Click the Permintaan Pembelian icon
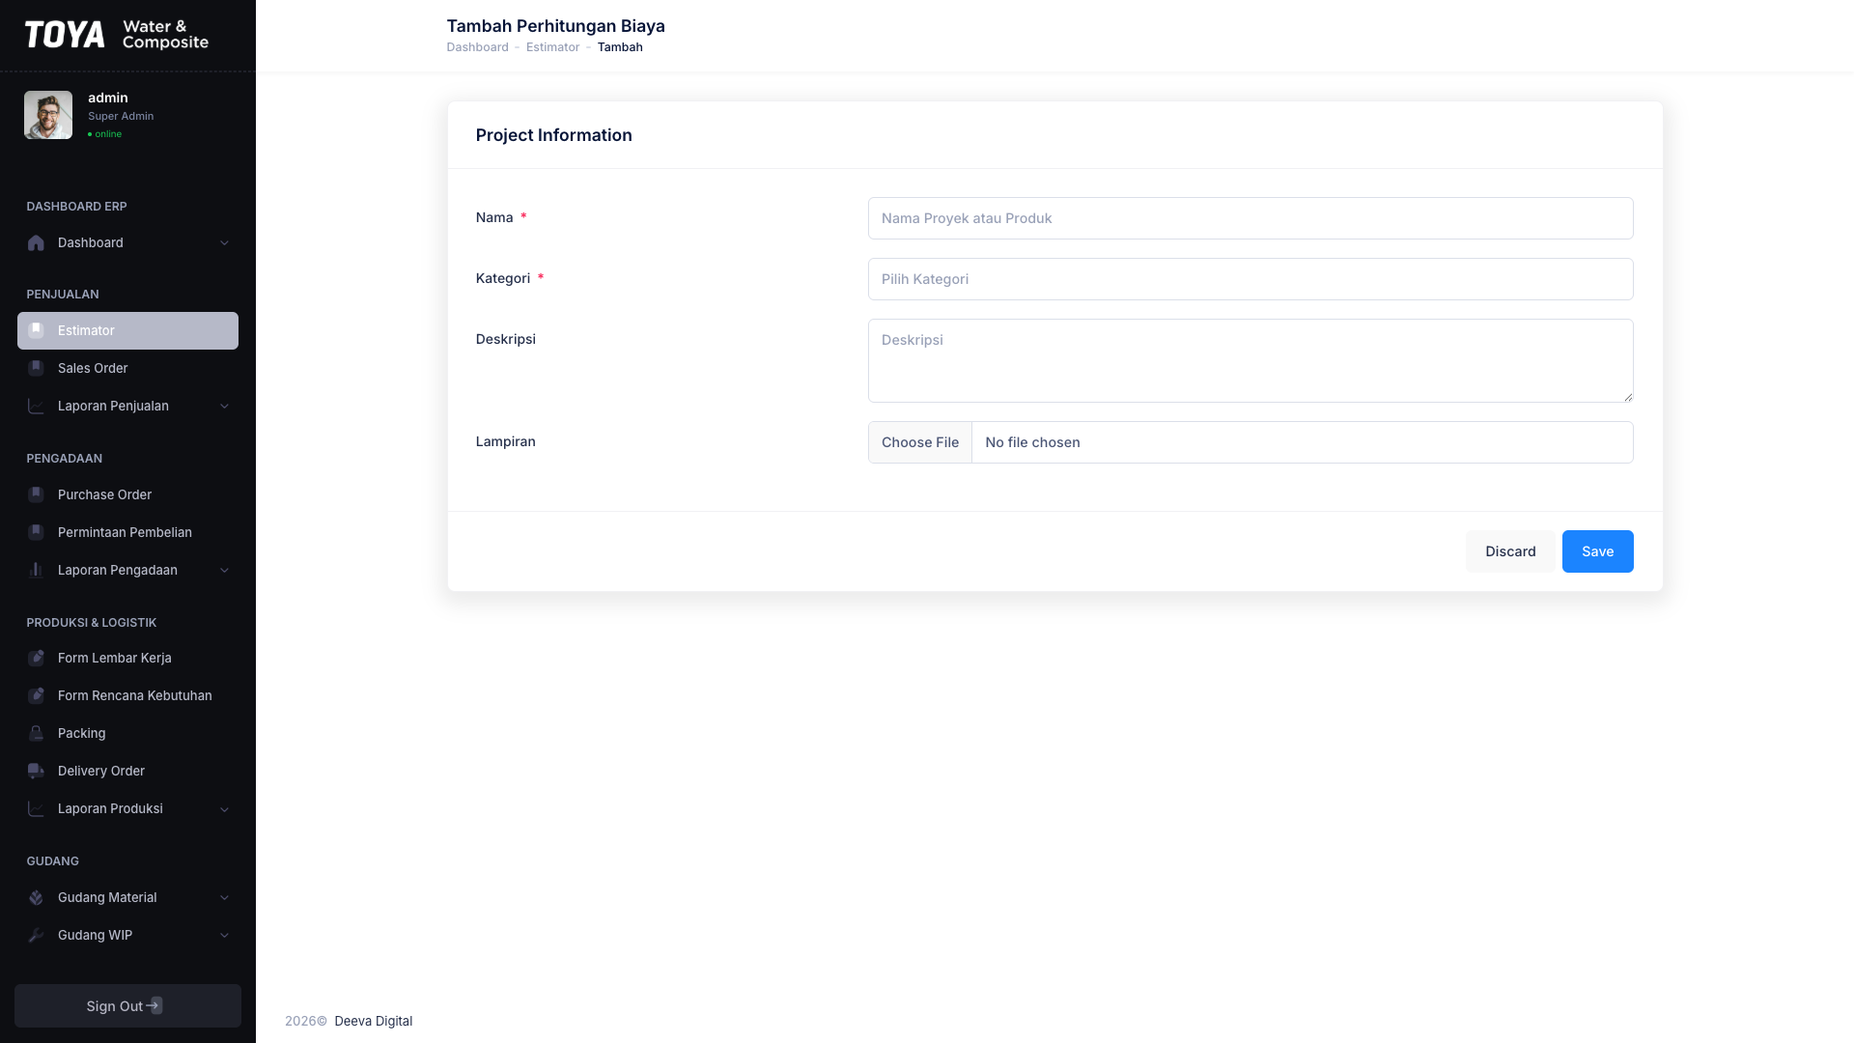1854x1043 pixels. (x=36, y=532)
